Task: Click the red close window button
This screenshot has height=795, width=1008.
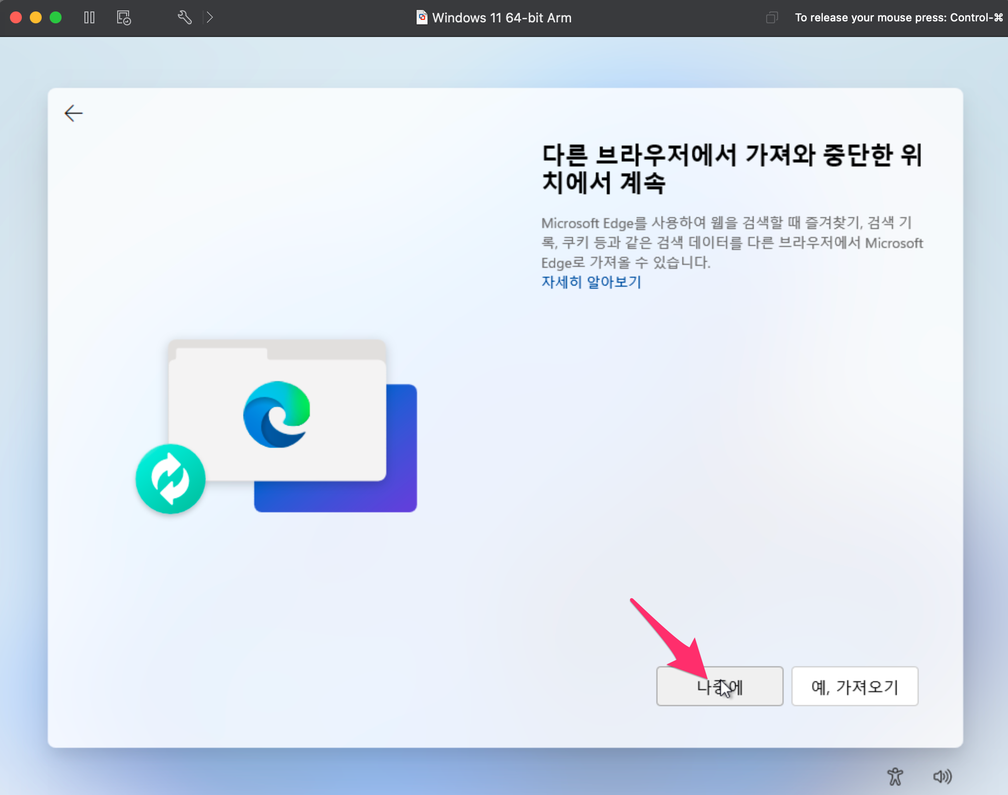Action: point(16,18)
